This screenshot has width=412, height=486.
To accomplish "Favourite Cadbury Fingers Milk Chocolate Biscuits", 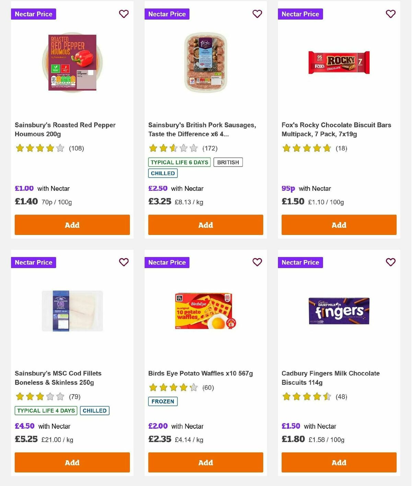I will [x=390, y=262].
